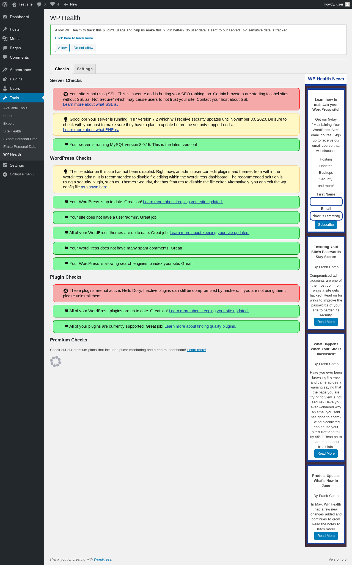Open 'Learn more about finding quality plugins' link
The image size is (352, 565).
click(200, 326)
